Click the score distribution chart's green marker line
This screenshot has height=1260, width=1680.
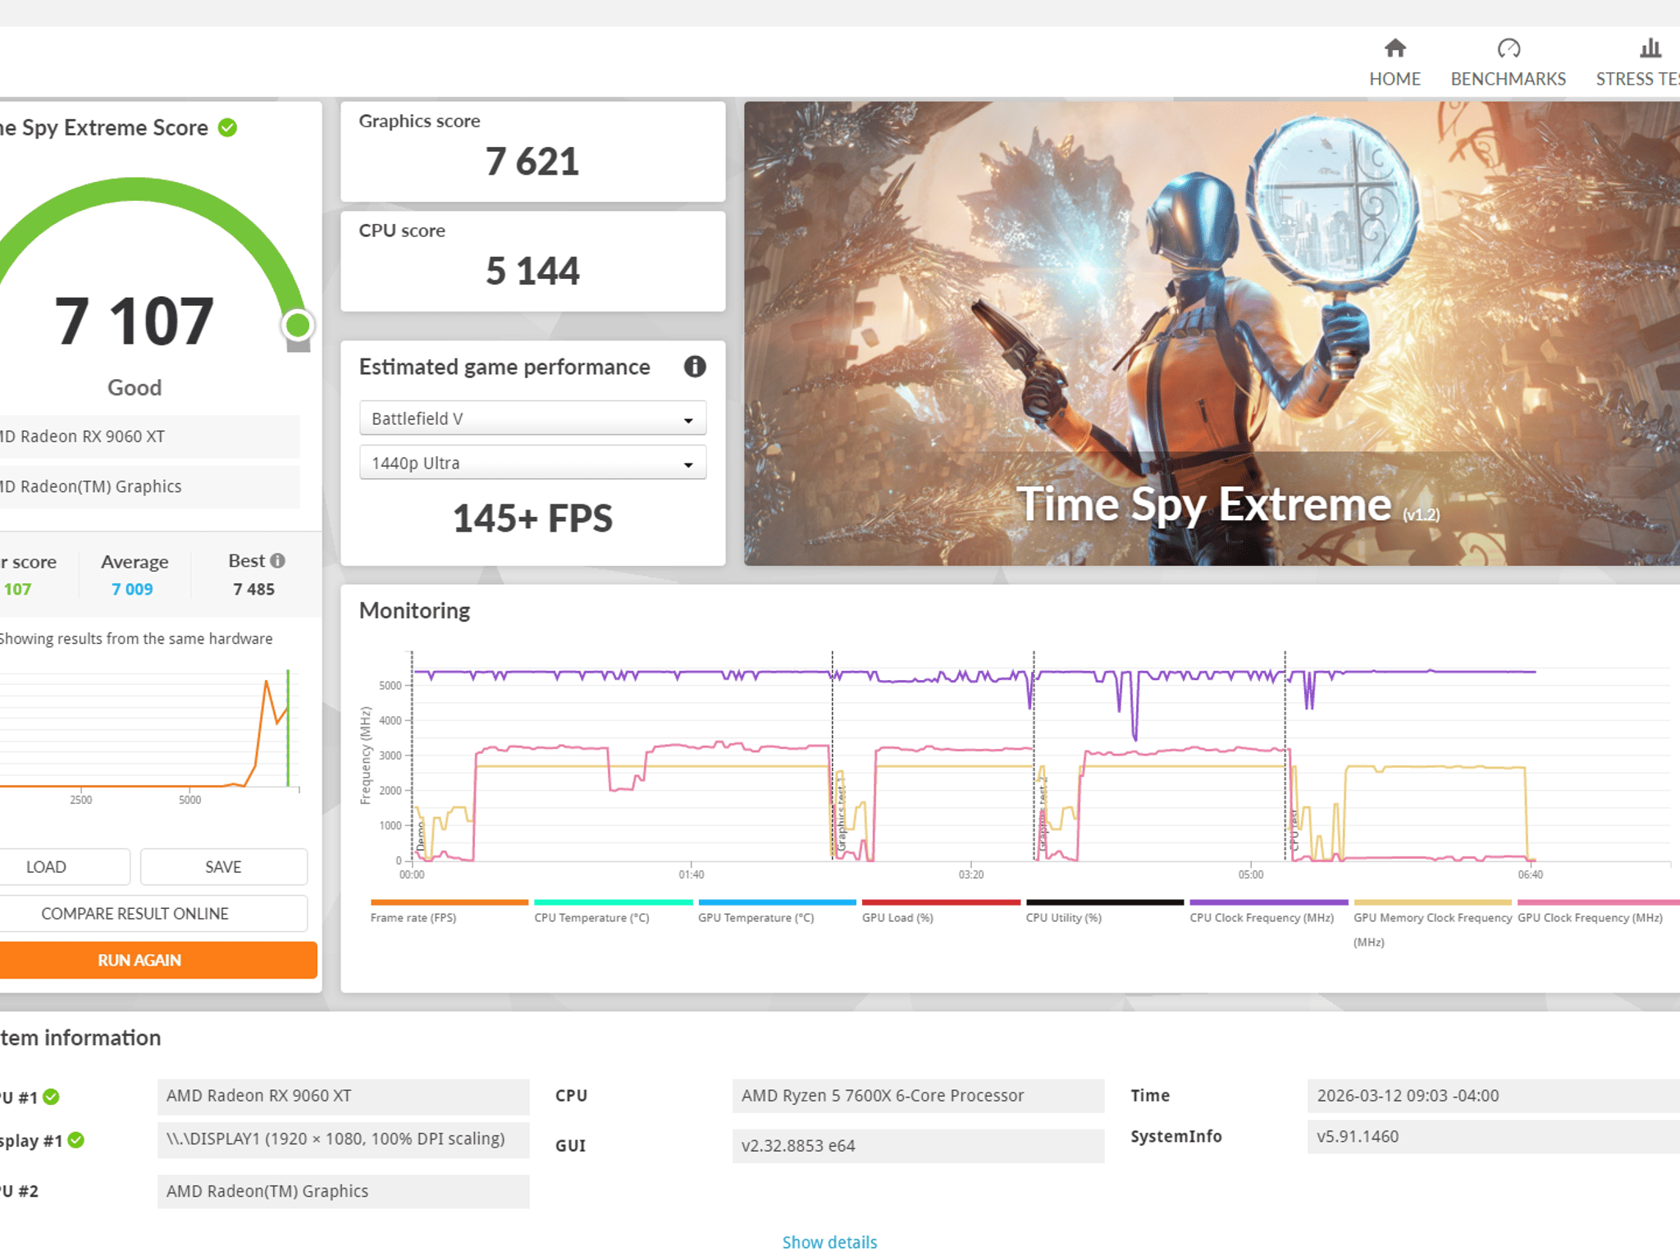pos(288,728)
